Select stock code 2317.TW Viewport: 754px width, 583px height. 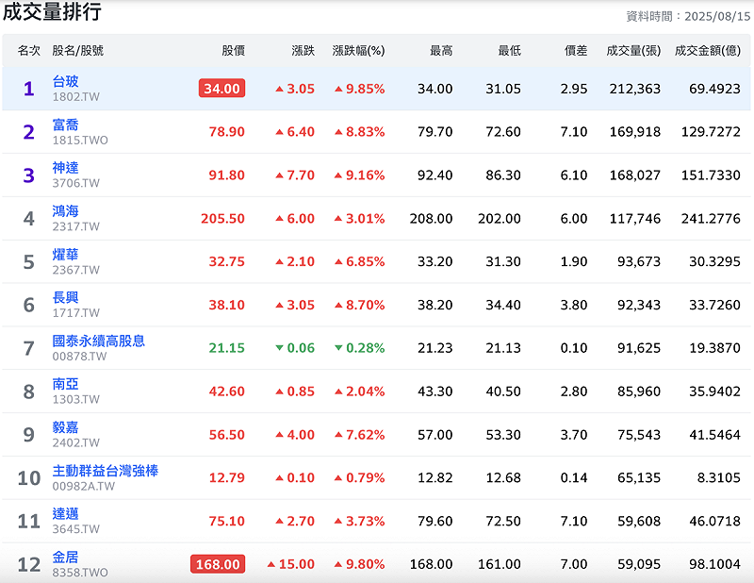[76, 226]
